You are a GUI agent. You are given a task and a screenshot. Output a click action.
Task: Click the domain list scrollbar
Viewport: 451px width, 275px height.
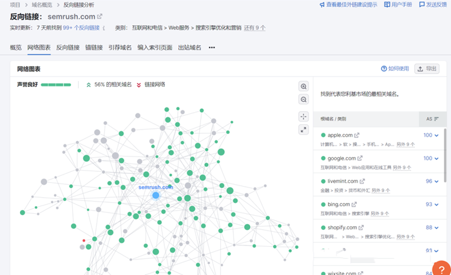click(445, 155)
